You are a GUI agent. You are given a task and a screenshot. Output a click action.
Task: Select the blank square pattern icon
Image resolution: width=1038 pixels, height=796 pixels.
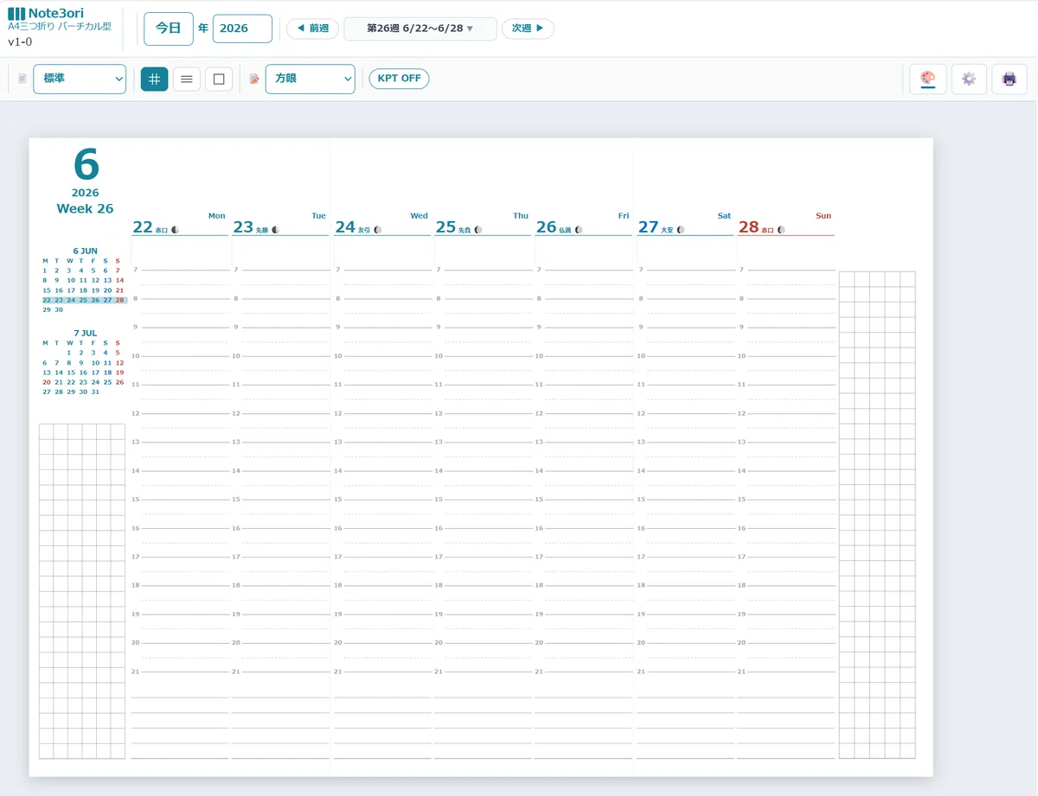point(218,79)
